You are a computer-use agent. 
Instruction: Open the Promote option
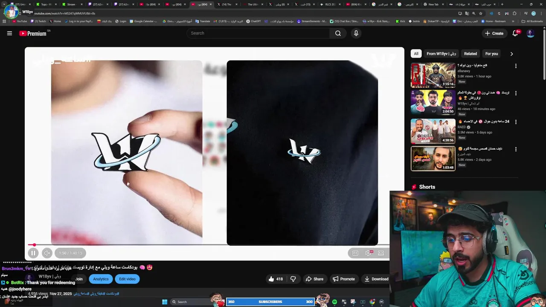click(344, 279)
